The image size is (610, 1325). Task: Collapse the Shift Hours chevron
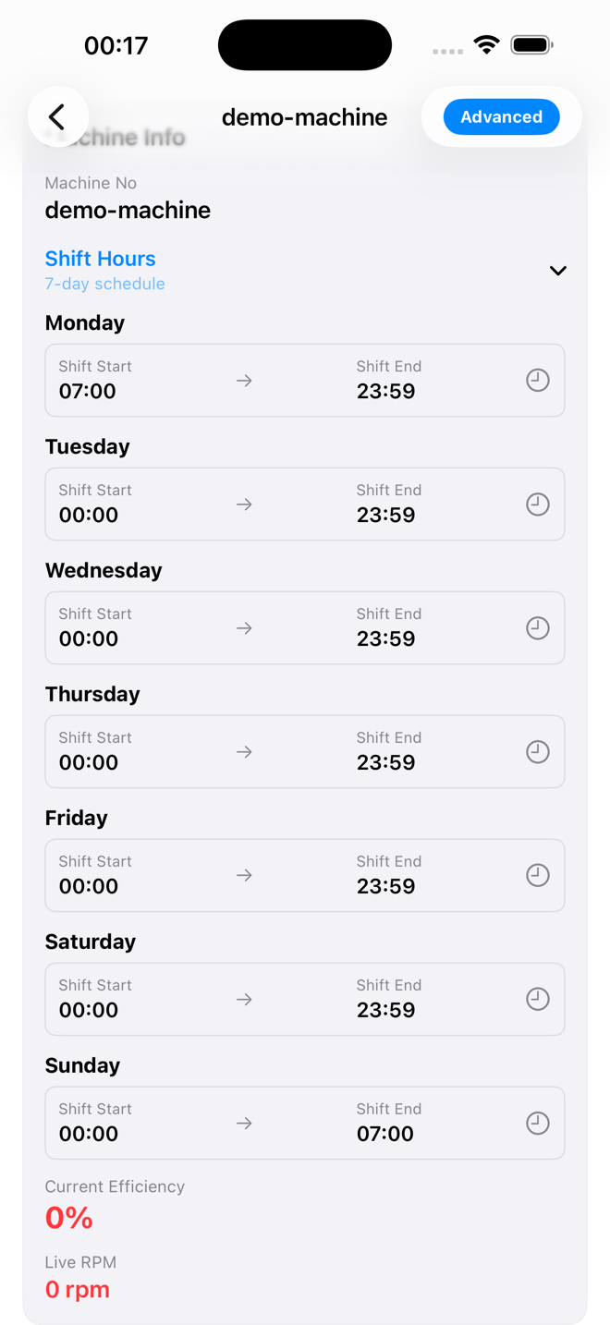(557, 271)
